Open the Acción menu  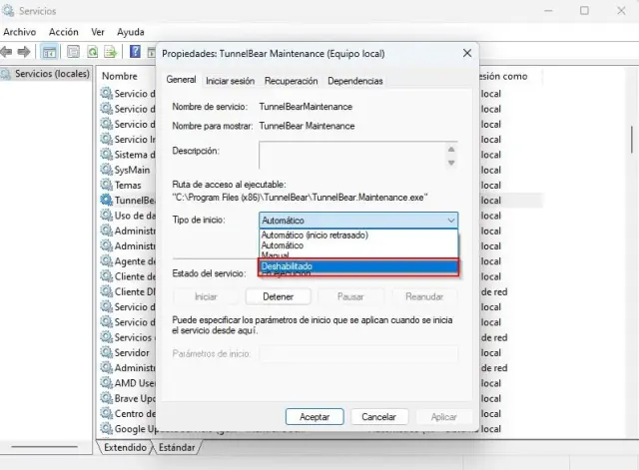point(64,32)
